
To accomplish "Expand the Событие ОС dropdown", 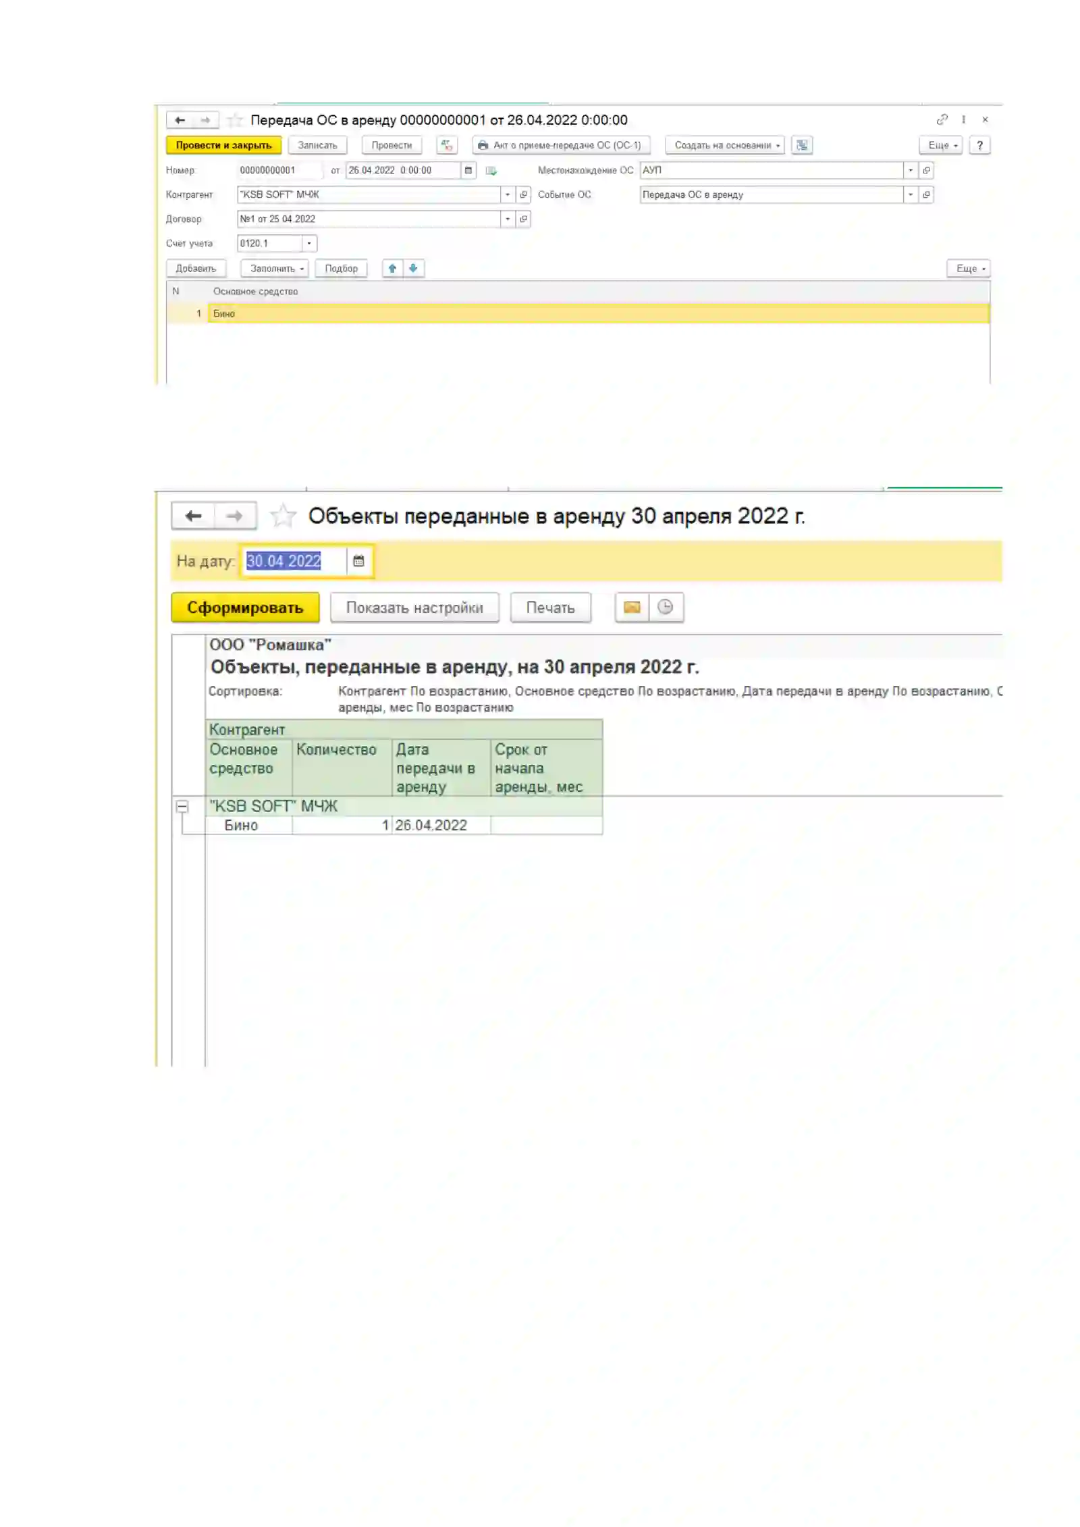I will pyautogui.click(x=910, y=195).
